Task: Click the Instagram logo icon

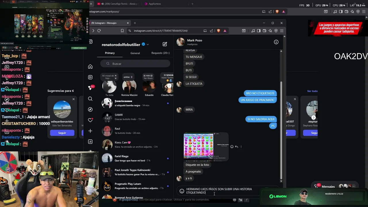Action: tap(91, 42)
